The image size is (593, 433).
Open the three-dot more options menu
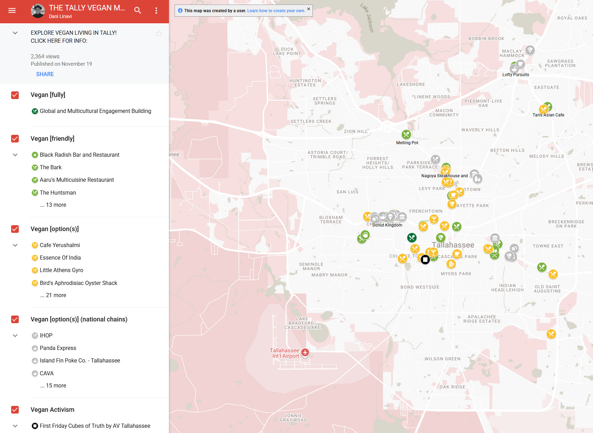coord(156,11)
